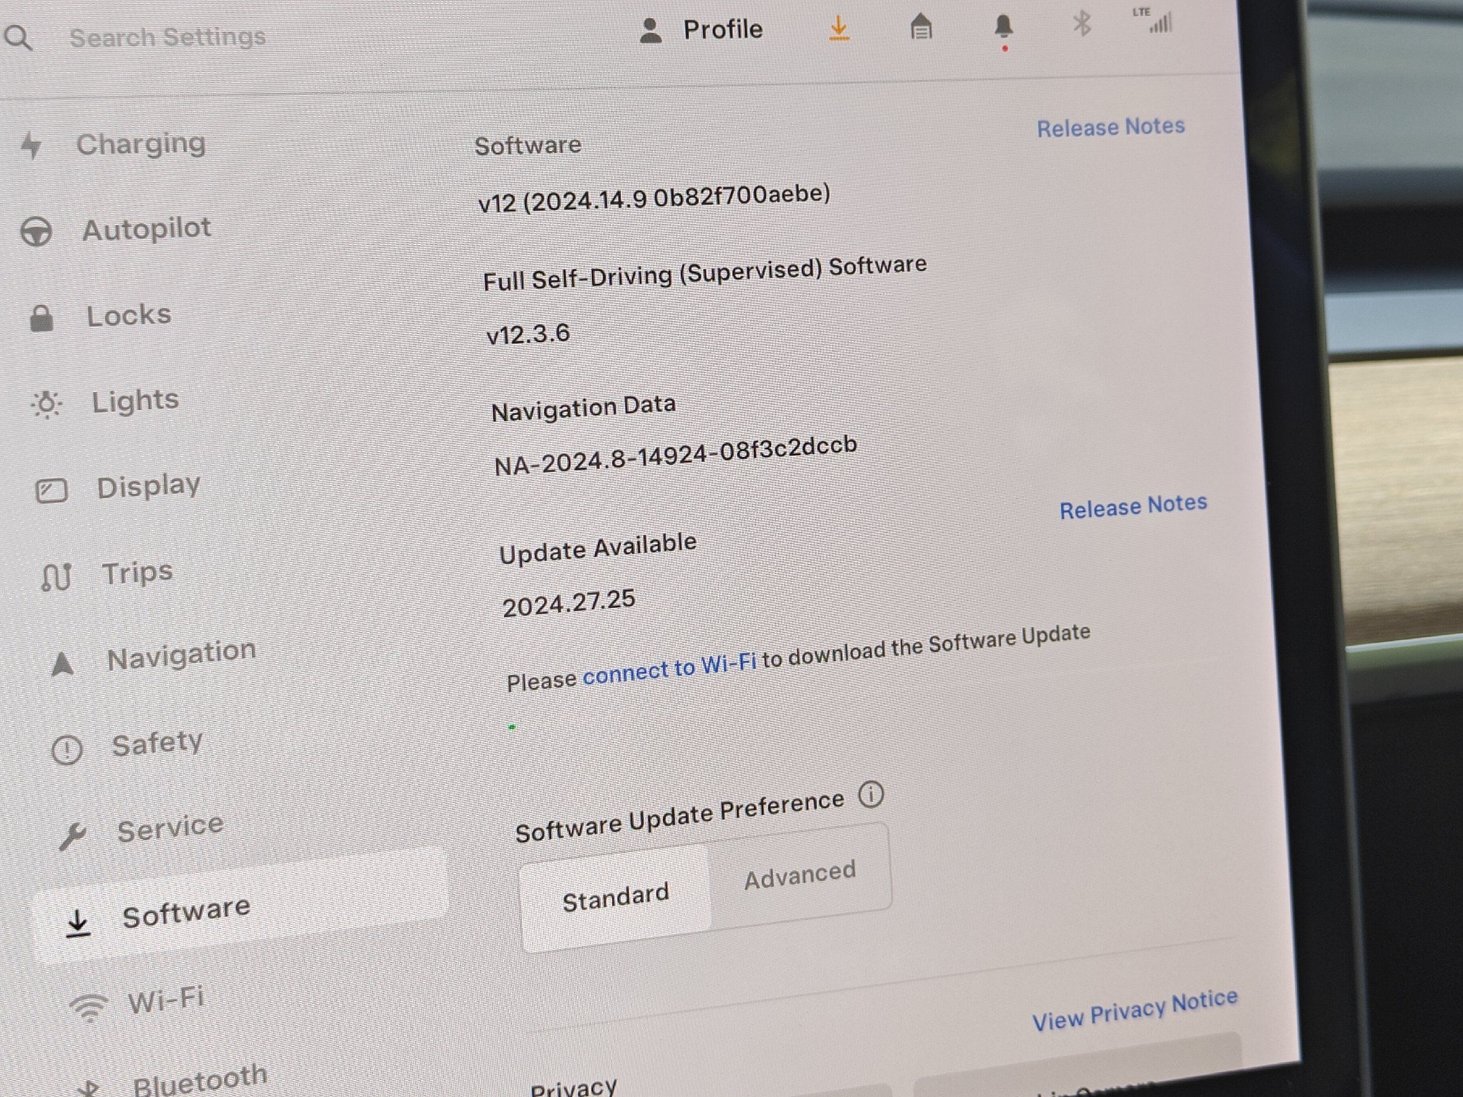This screenshot has width=1463, height=1097.
Task: Open Bluetooth settings in sidebar
Action: click(x=200, y=1080)
